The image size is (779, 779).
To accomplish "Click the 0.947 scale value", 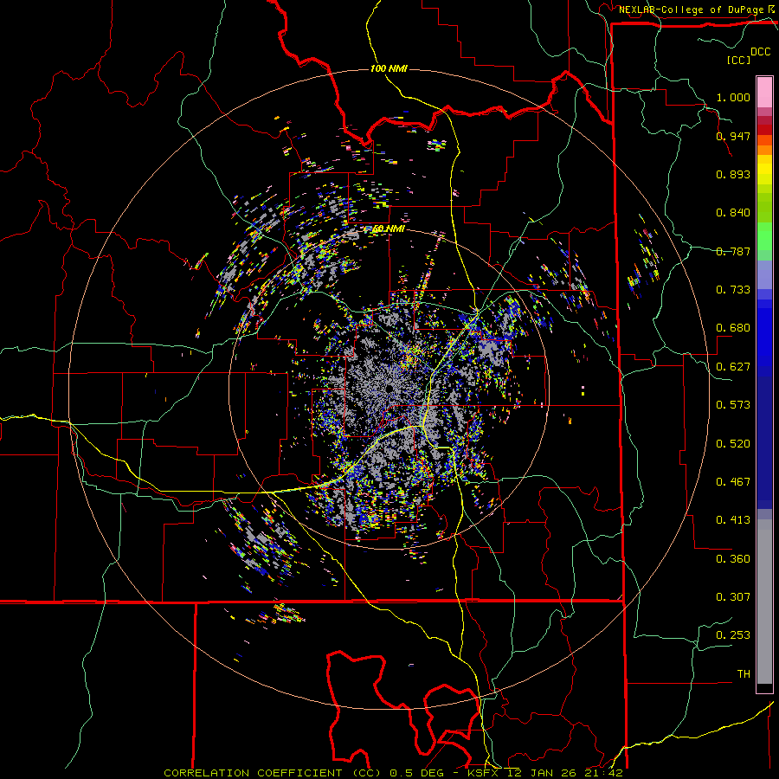I will (733, 136).
